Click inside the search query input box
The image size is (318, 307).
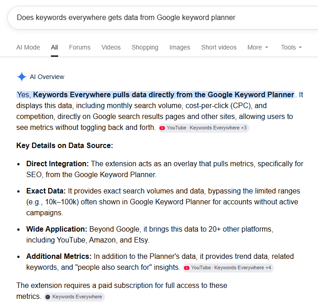point(162,18)
